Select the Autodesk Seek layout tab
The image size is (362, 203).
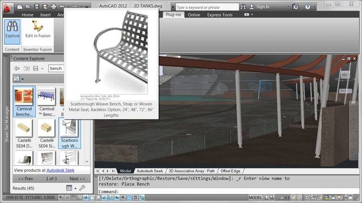(150, 171)
